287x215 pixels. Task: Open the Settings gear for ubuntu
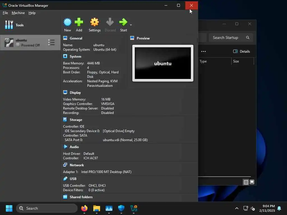click(x=94, y=25)
